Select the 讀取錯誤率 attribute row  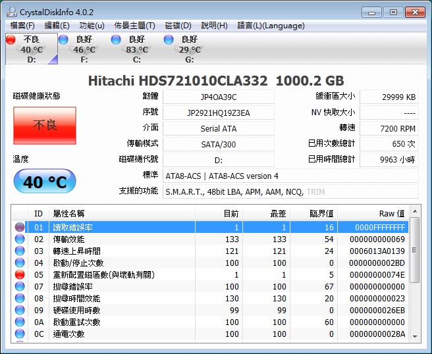[211, 227]
